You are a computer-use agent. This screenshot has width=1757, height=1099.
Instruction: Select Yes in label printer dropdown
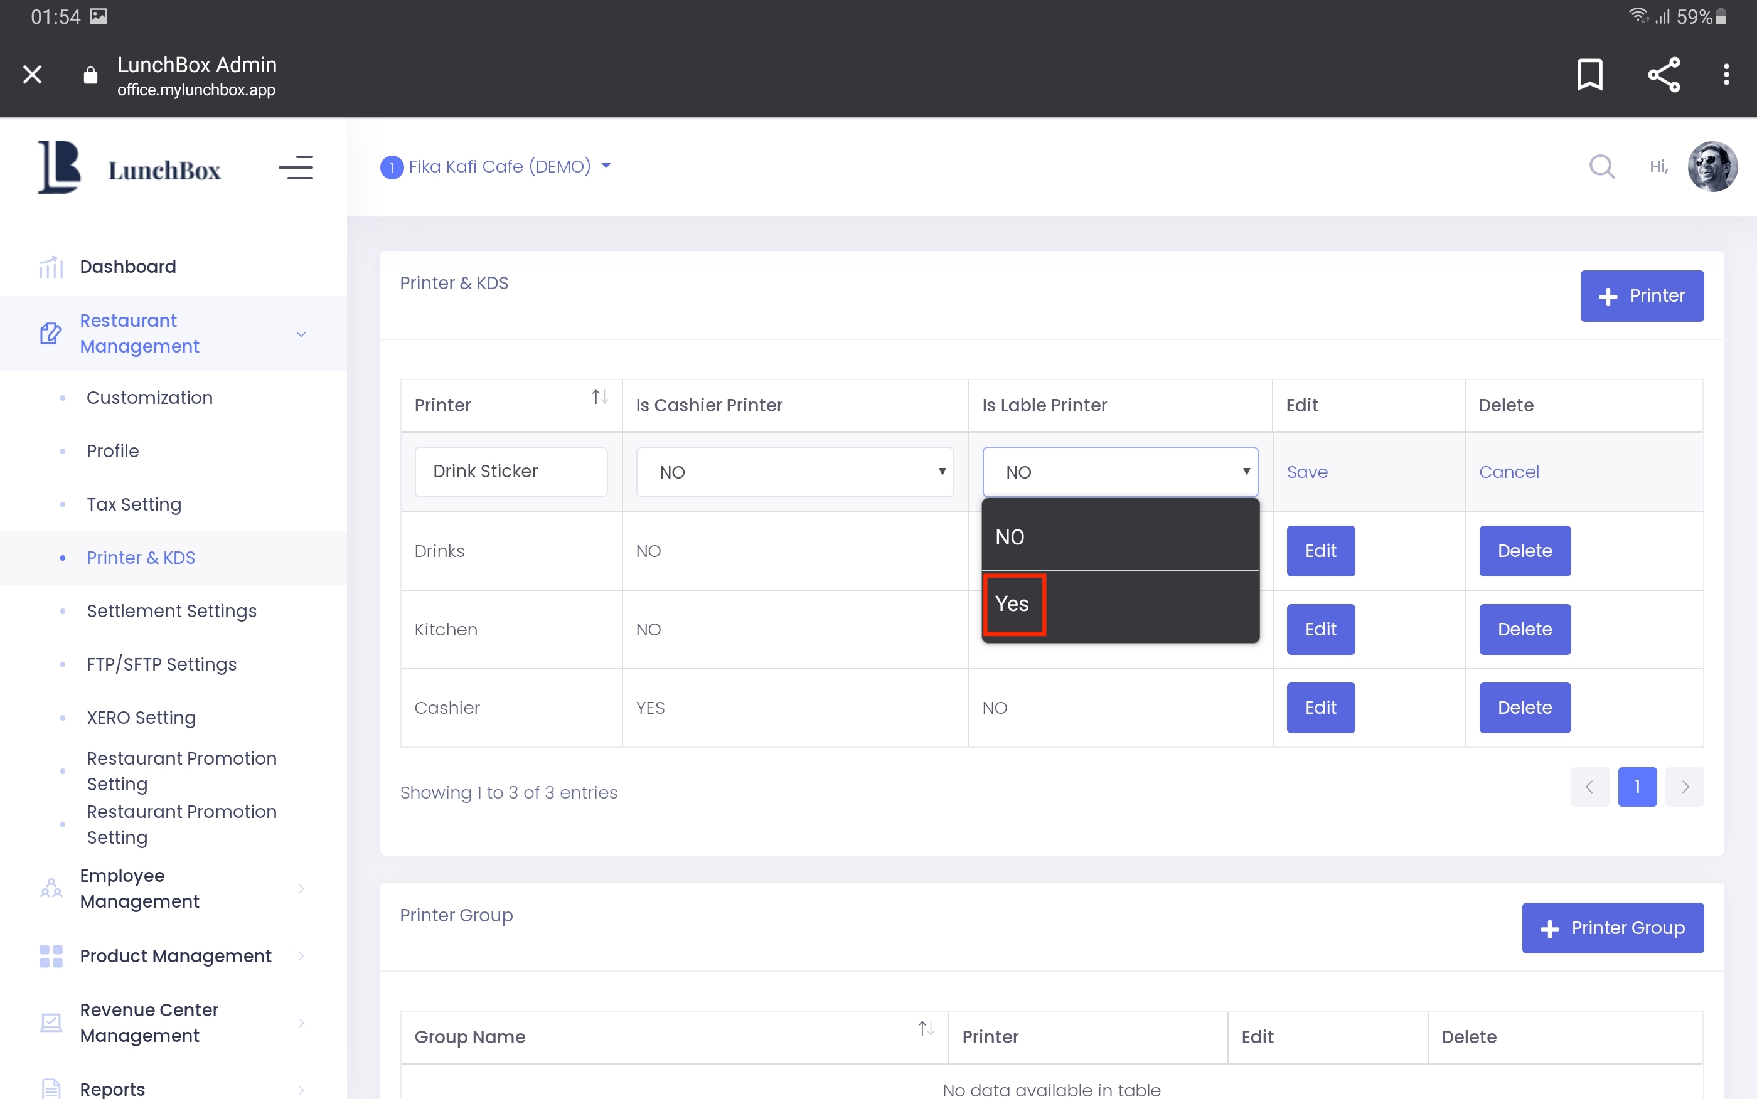point(1013,603)
